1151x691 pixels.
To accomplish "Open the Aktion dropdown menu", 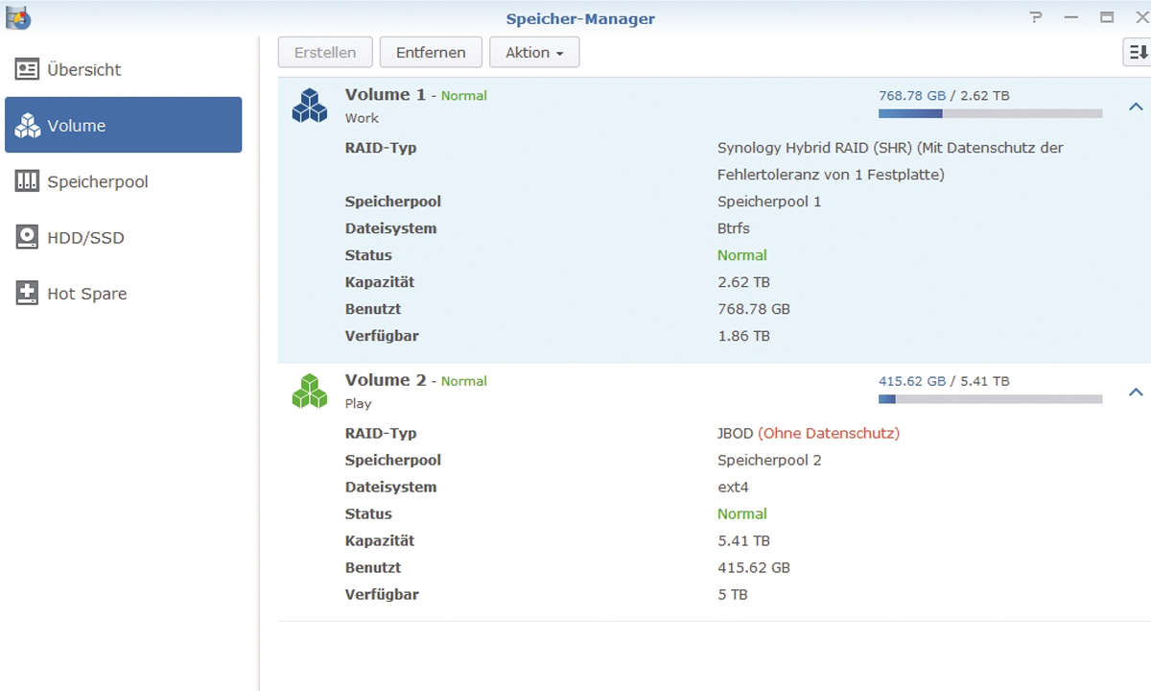I will (x=534, y=53).
